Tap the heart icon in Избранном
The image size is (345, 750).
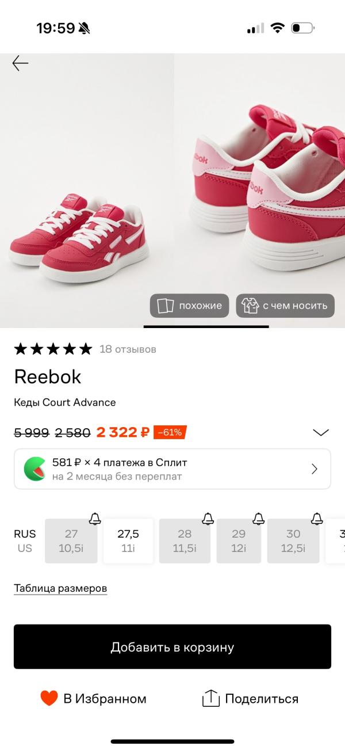pos(49,698)
